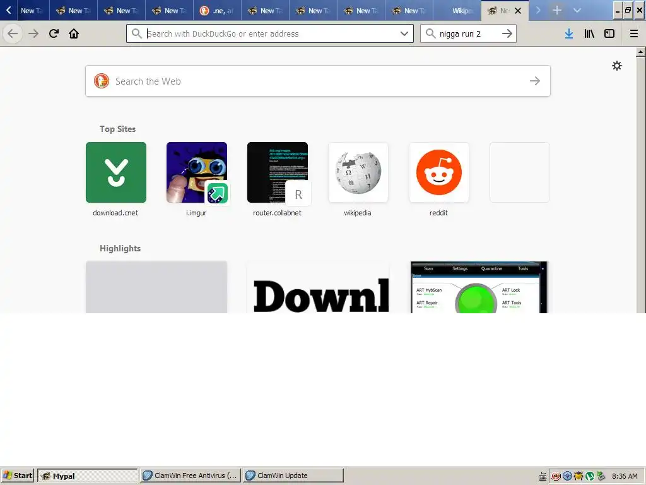Focus the Search the Web field
646x485 pixels.
pos(318,81)
